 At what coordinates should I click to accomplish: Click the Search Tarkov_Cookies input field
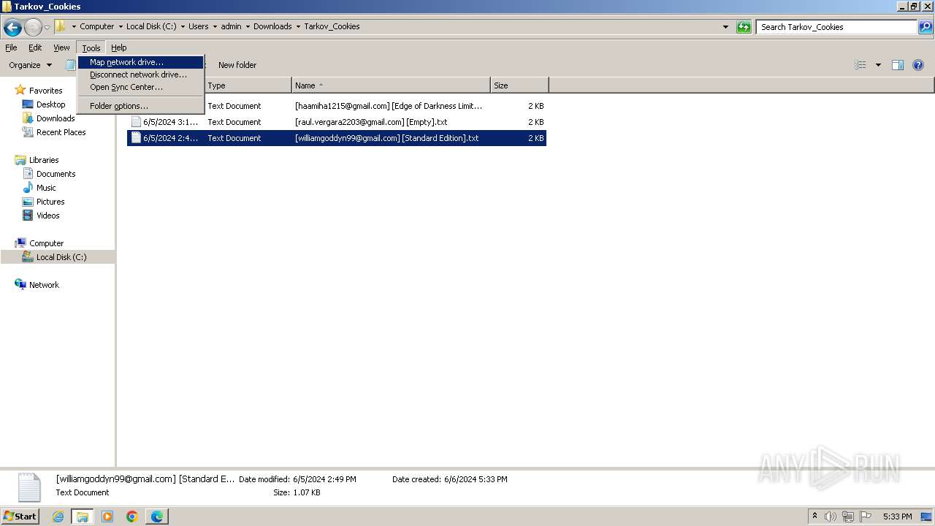coord(836,27)
